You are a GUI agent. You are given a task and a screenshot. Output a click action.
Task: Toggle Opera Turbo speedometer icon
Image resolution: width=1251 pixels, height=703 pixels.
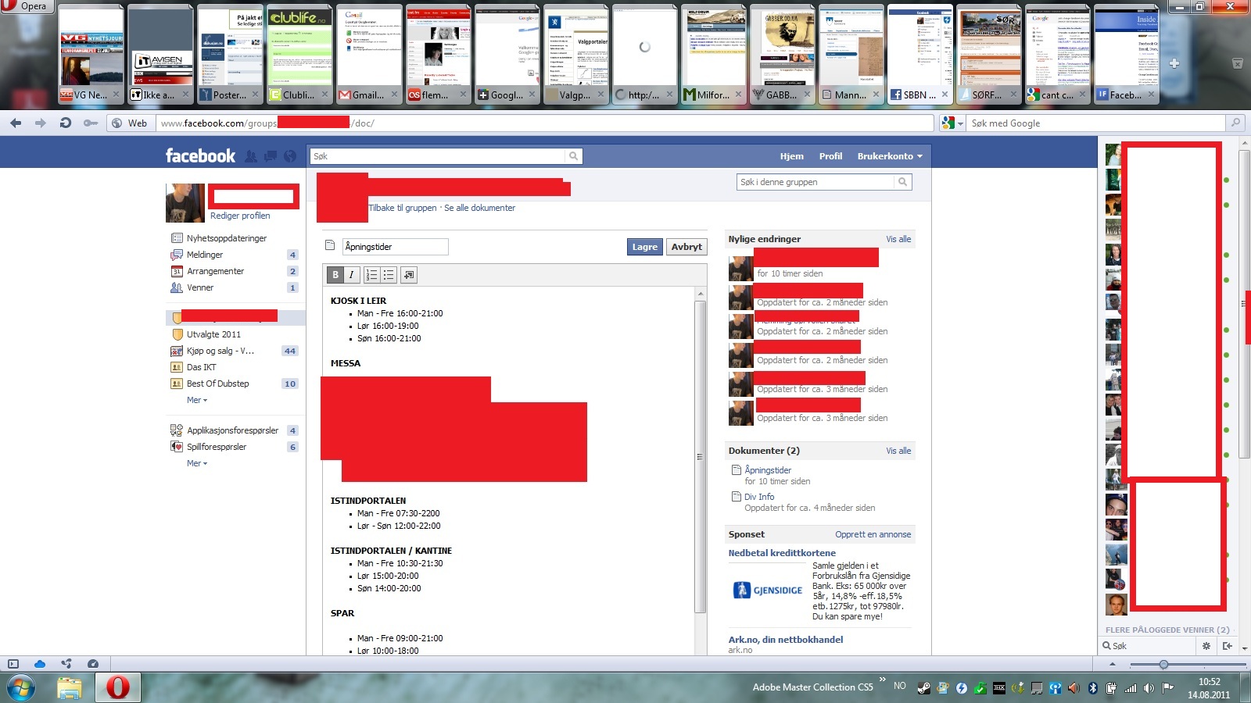93,664
